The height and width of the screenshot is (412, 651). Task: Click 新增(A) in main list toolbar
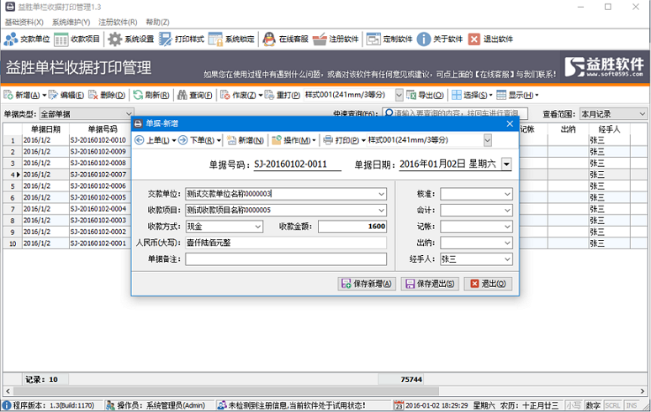point(22,95)
